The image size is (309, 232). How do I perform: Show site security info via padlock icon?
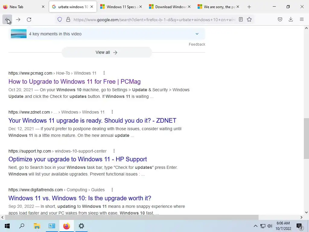tap(68, 20)
